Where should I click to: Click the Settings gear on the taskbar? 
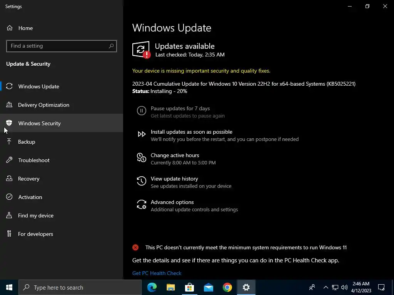pos(246,287)
